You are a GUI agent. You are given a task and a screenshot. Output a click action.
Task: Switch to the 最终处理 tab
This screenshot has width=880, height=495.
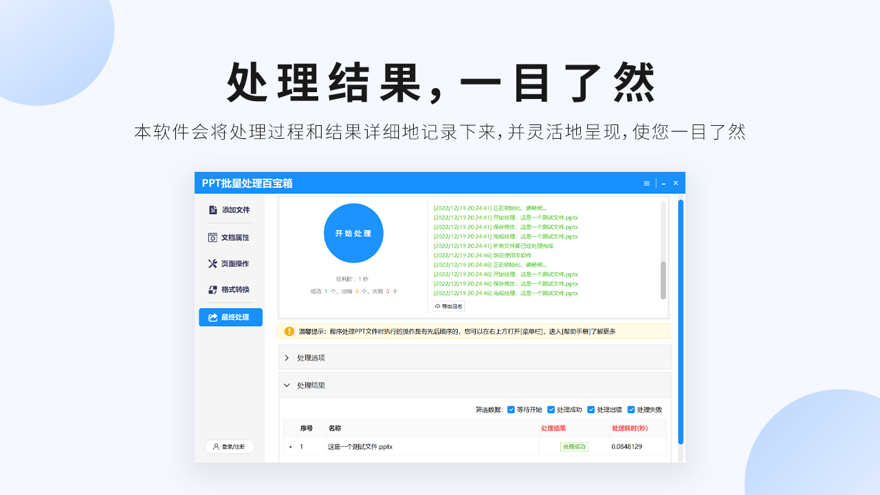coord(233,317)
